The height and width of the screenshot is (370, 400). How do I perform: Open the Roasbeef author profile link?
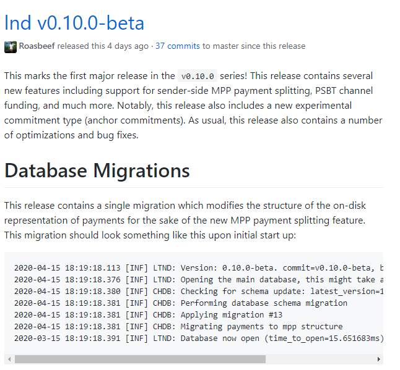click(37, 46)
